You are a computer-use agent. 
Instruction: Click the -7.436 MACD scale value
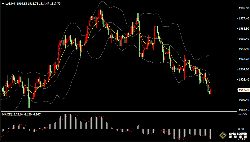click(243, 140)
